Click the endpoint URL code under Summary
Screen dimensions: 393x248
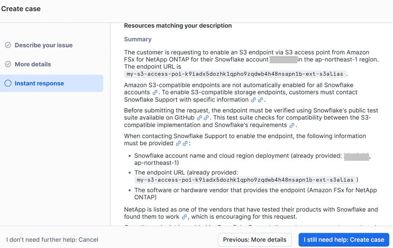point(235,74)
